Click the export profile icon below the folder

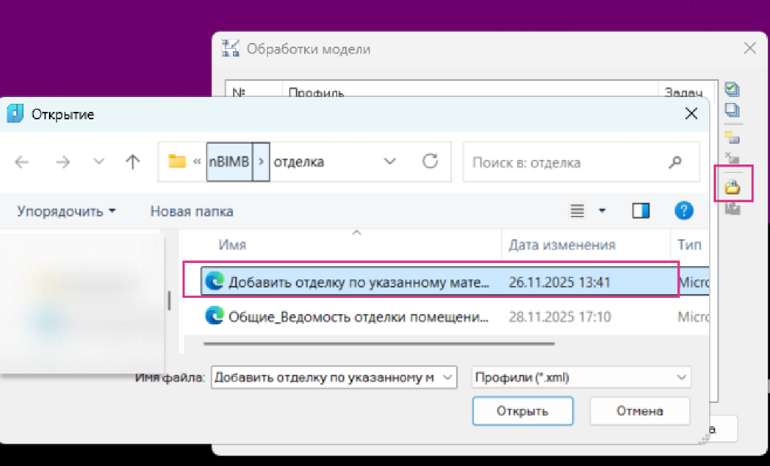pos(732,208)
